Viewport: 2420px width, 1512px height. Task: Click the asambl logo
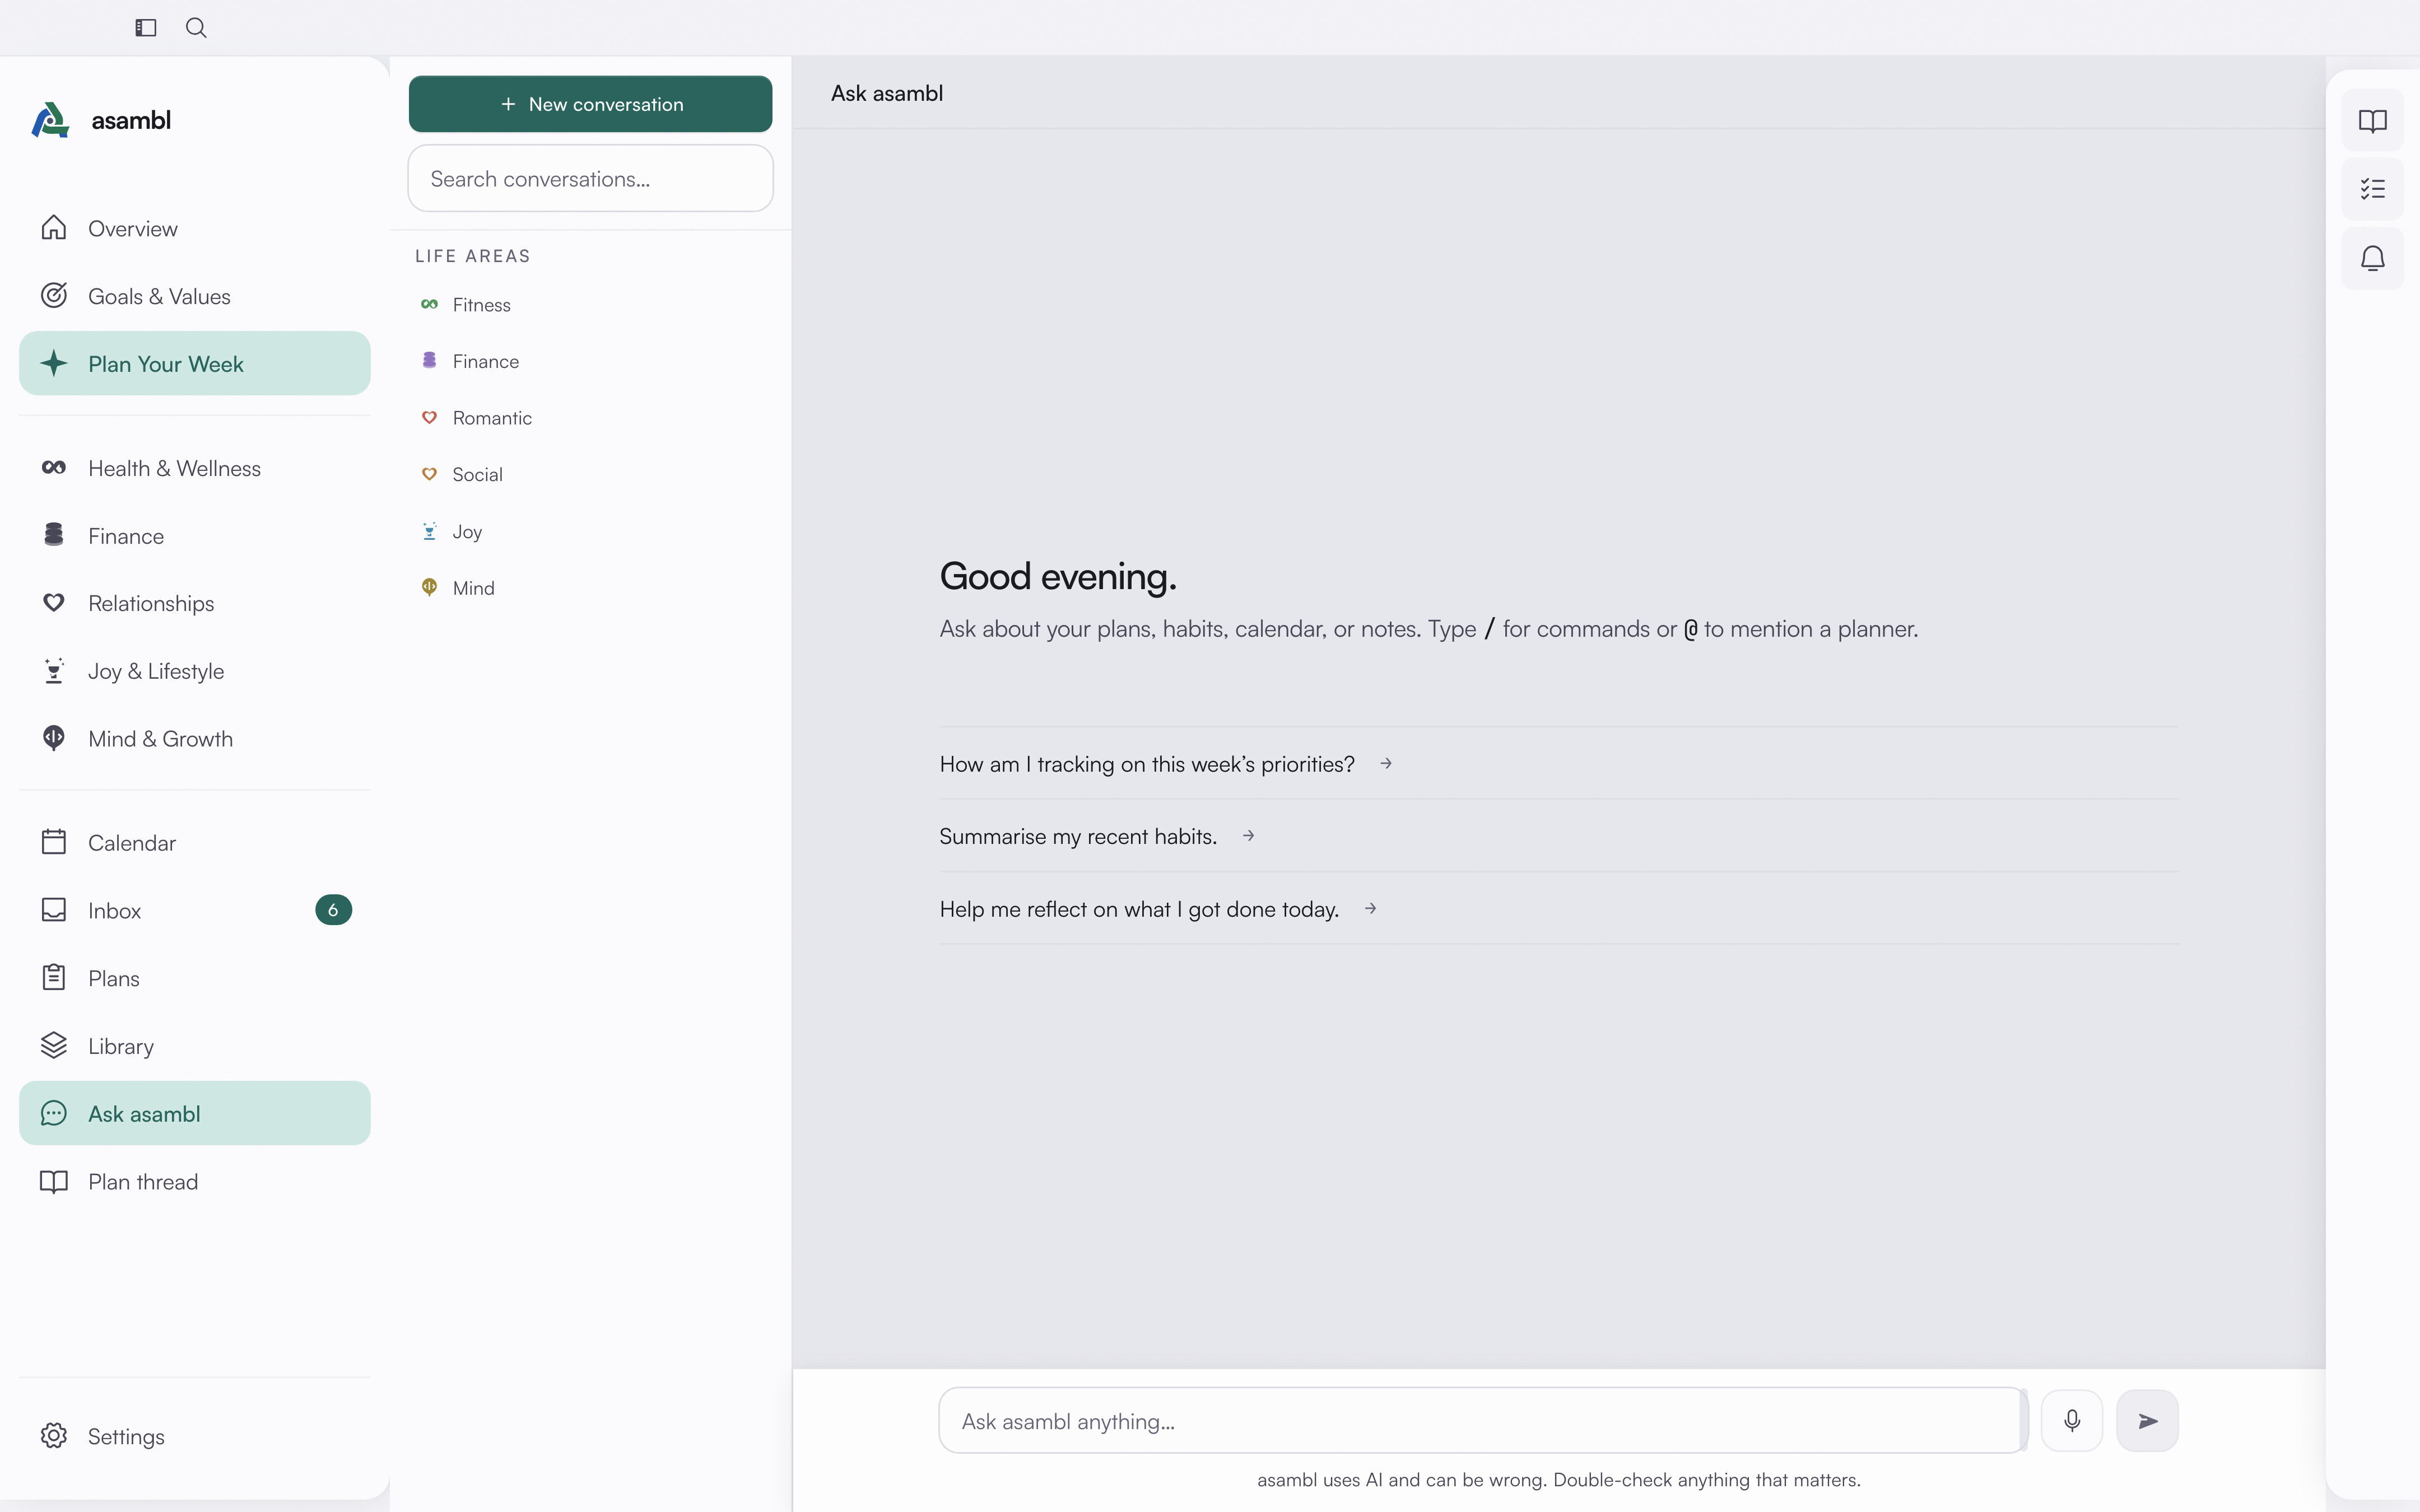click(50, 120)
